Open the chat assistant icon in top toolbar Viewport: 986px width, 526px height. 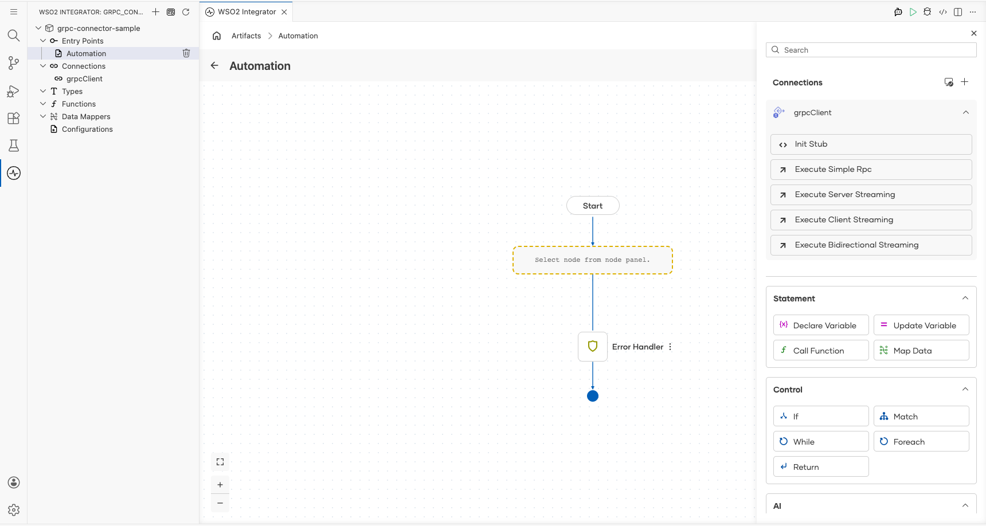pyautogui.click(x=898, y=11)
